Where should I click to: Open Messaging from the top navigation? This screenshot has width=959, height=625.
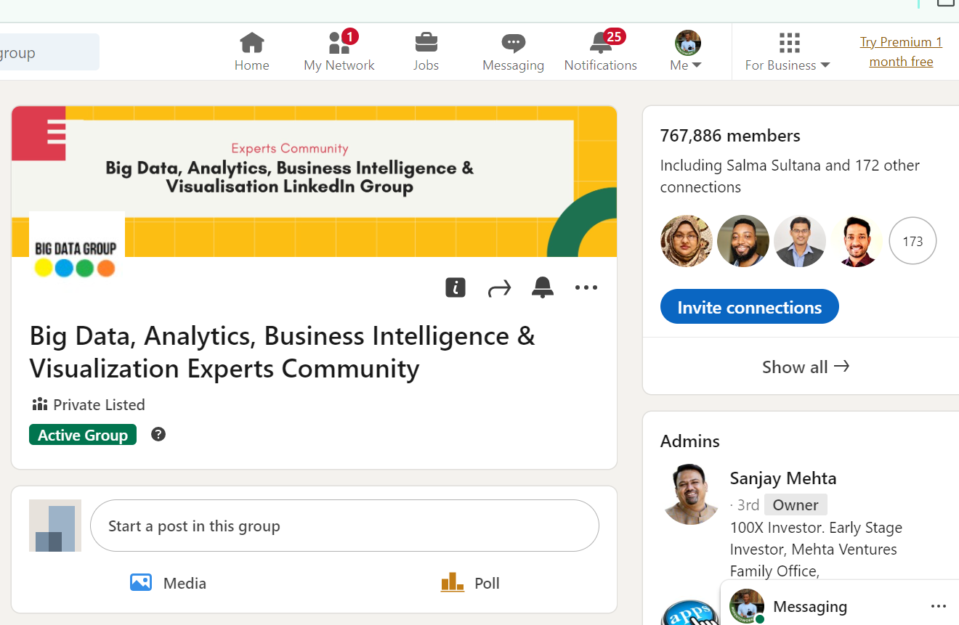tap(513, 51)
